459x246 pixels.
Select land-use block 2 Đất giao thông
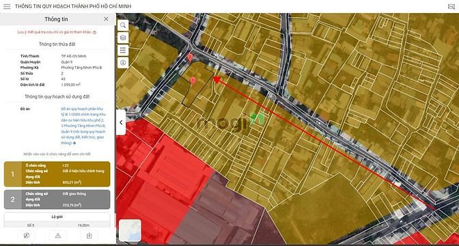[57, 200]
